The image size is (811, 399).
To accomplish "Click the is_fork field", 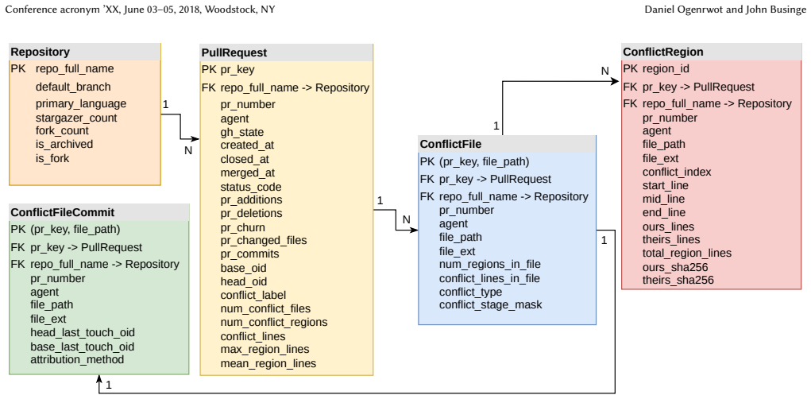I will coord(52,158).
